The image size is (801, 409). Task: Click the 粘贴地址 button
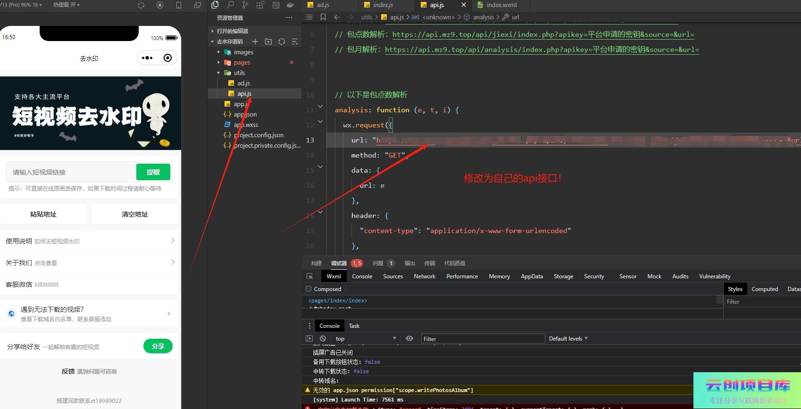click(x=43, y=214)
